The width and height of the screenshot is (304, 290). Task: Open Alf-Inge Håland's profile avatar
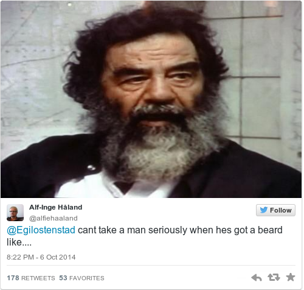pyautogui.click(x=15, y=213)
